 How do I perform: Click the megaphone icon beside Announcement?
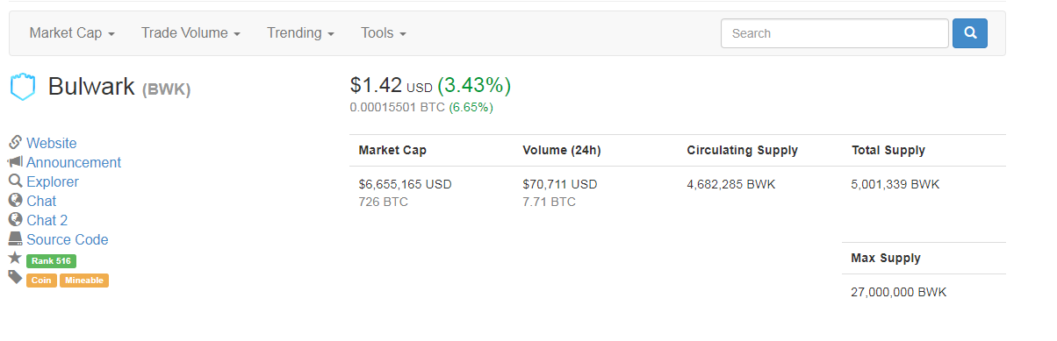15,162
